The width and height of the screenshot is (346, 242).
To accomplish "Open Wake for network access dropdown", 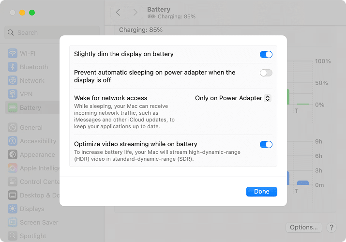I will coord(232,98).
